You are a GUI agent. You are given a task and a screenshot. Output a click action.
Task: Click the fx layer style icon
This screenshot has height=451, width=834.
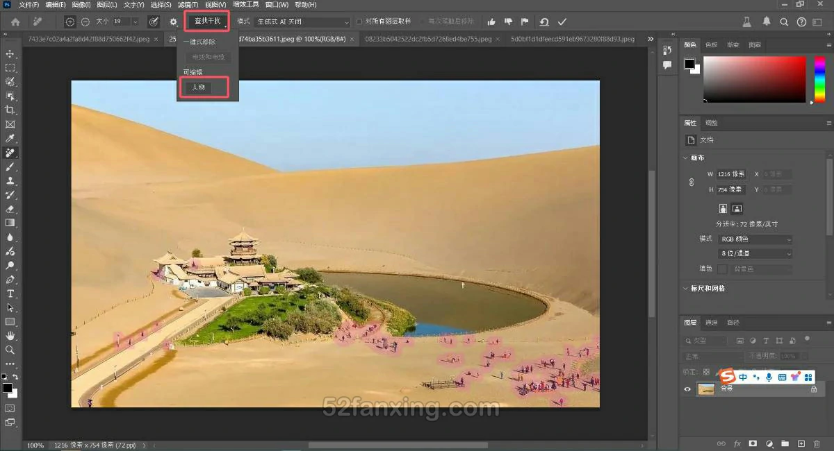[737, 443]
